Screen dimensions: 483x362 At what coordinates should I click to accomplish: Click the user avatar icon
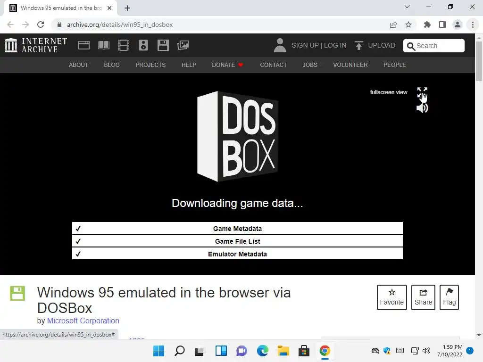point(280,45)
